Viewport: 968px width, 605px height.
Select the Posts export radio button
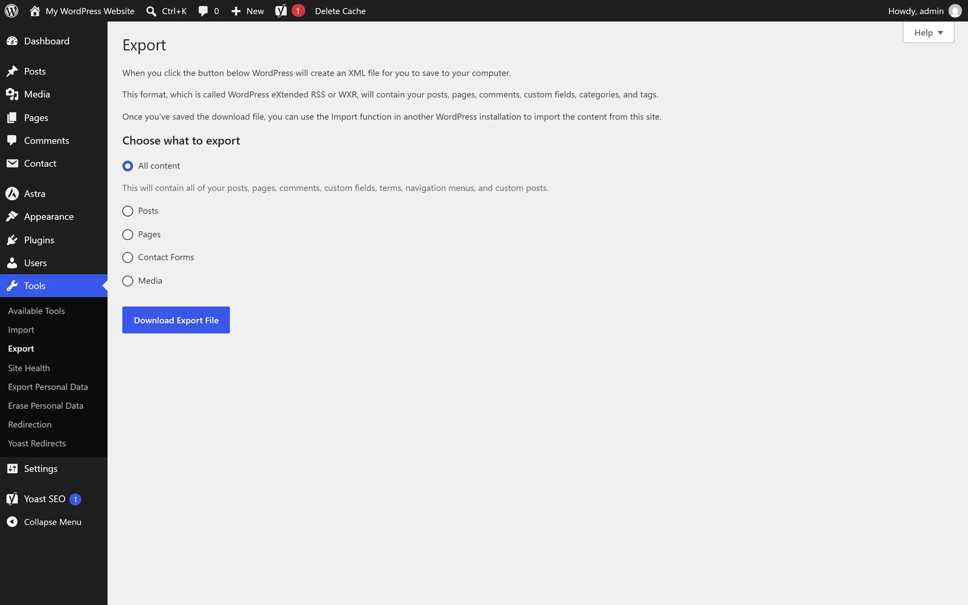(128, 211)
